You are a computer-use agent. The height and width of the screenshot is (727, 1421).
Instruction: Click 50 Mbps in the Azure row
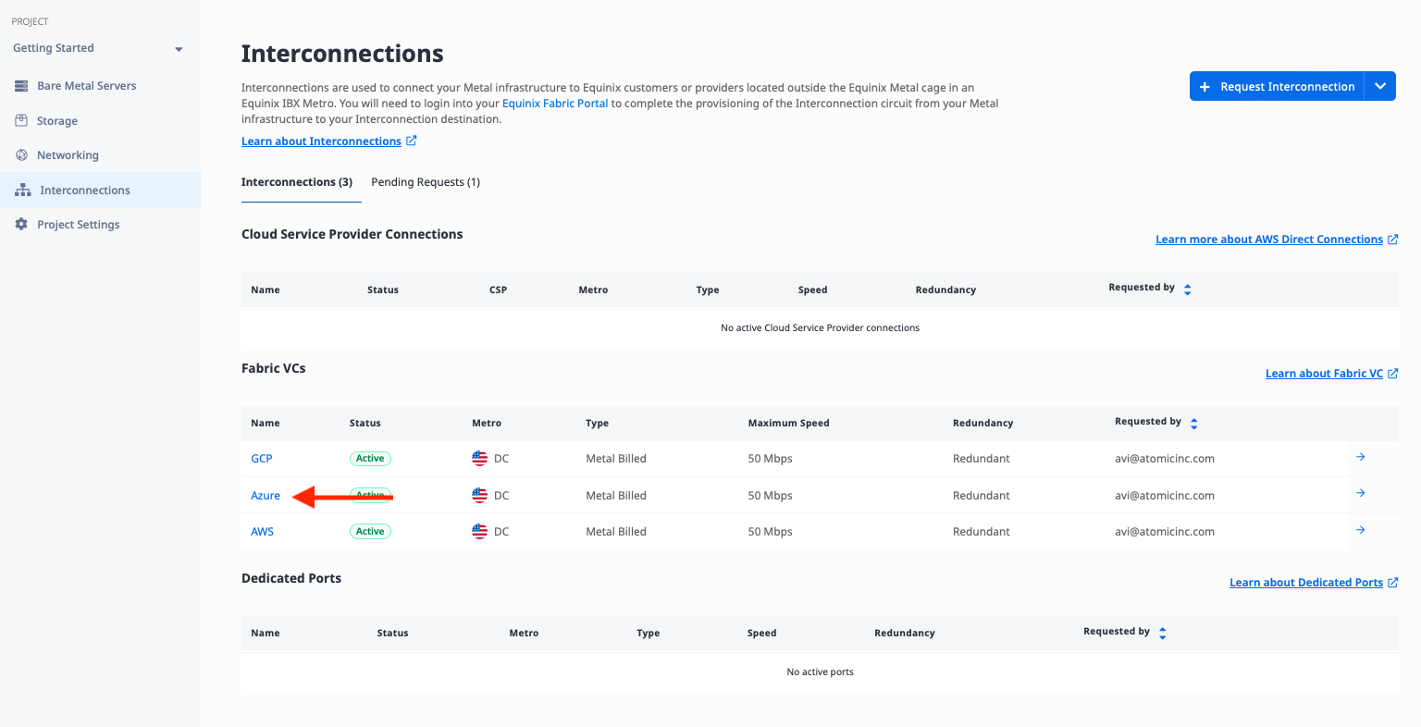point(771,496)
